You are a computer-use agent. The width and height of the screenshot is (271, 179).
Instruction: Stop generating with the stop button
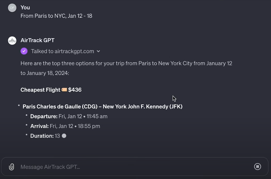(257, 167)
